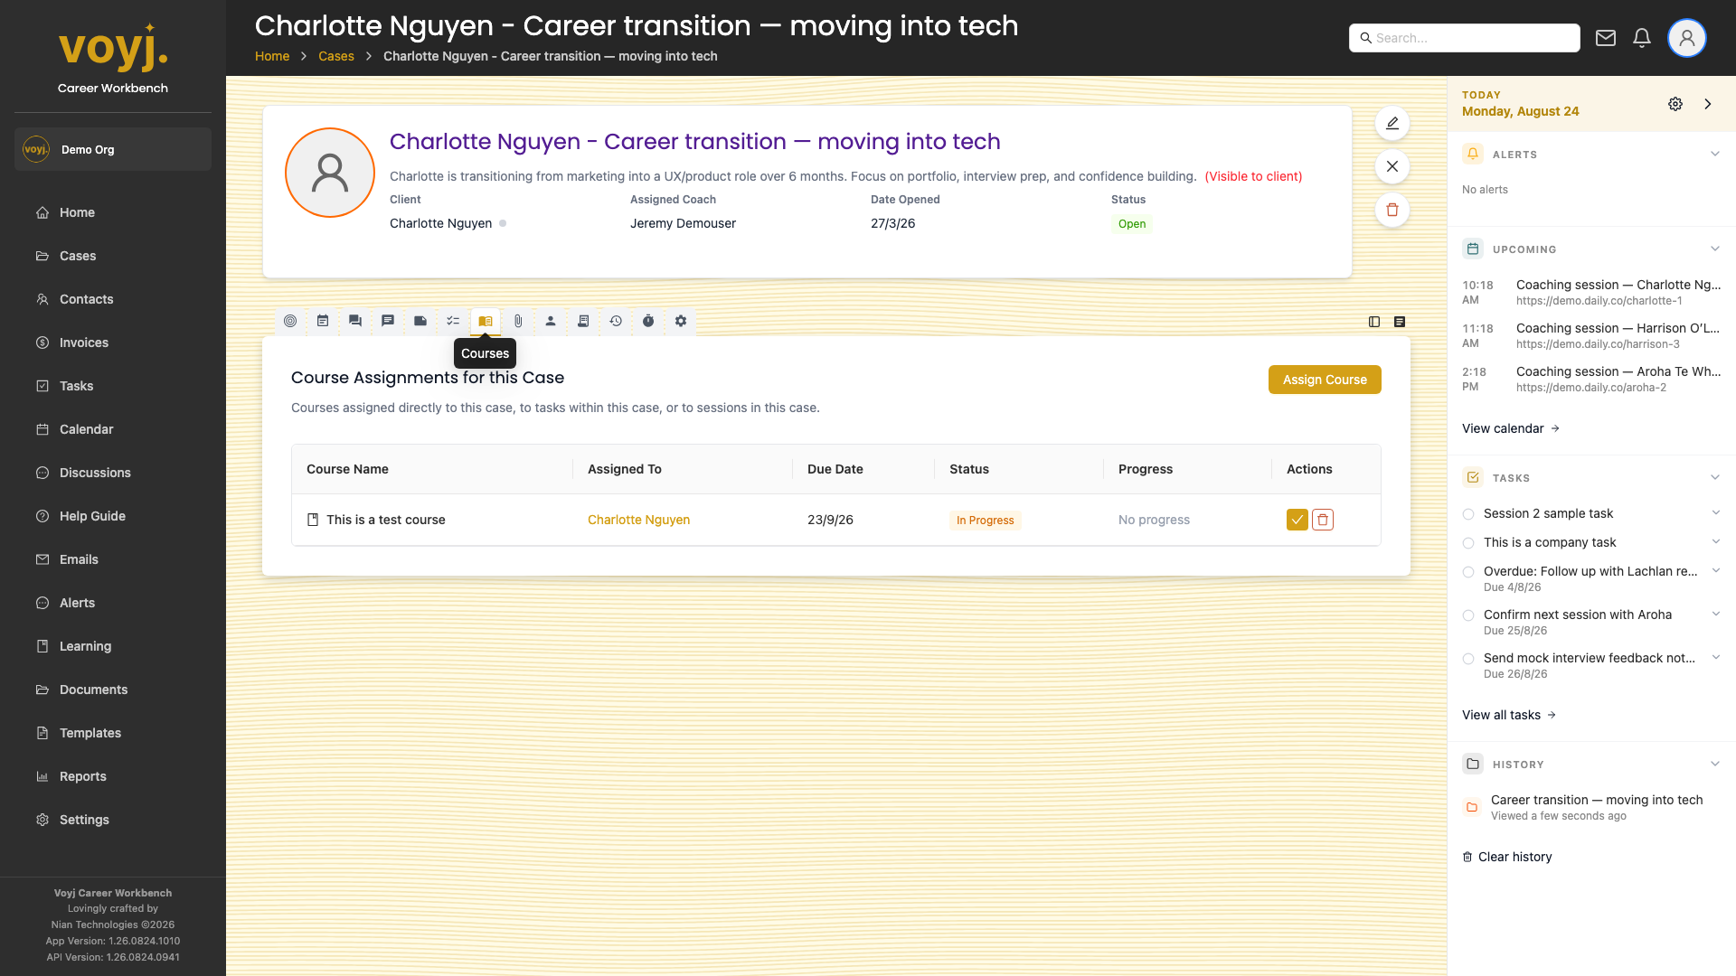Mark test course complete with checkmark icon
Viewport: 1736px width, 976px height.
1297,520
